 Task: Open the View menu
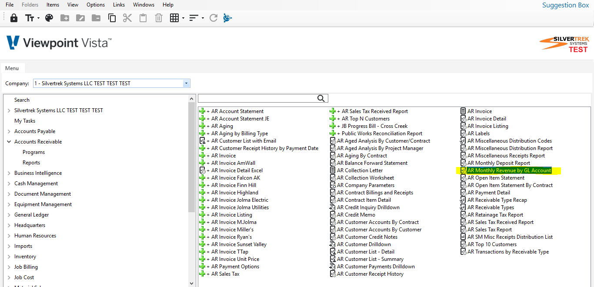[73, 5]
